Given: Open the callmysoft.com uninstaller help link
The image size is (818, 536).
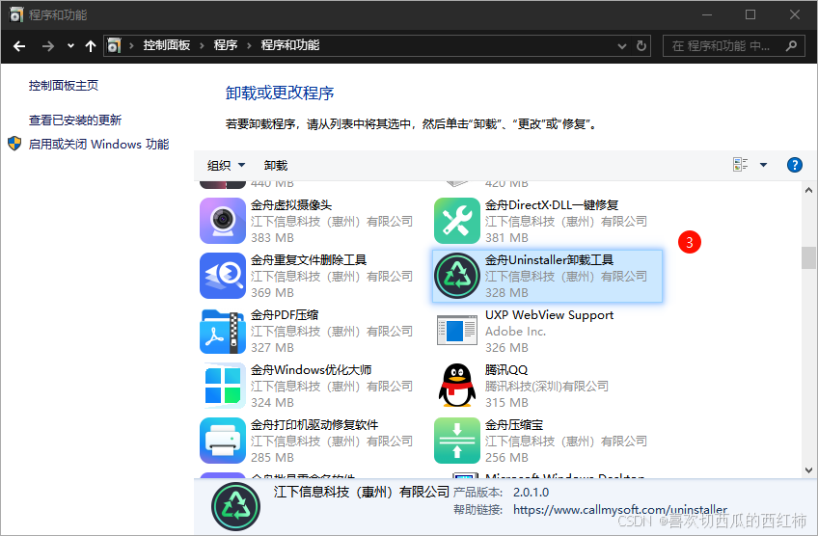Looking at the screenshot, I should (620, 509).
